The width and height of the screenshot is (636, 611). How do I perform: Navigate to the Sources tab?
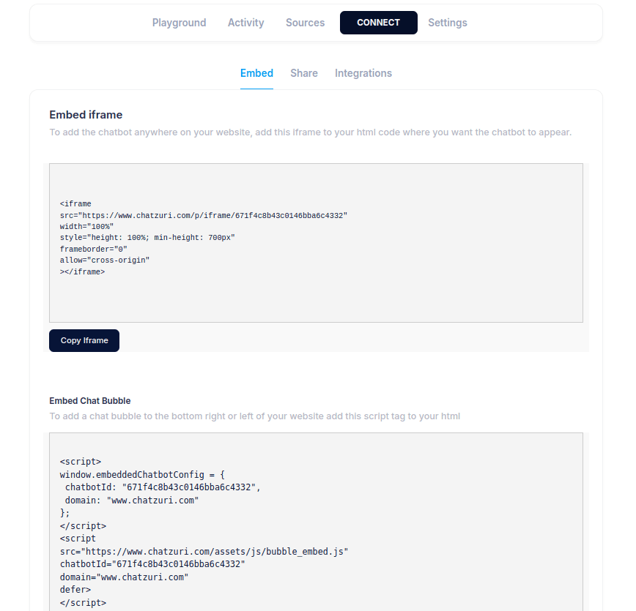pos(305,23)
